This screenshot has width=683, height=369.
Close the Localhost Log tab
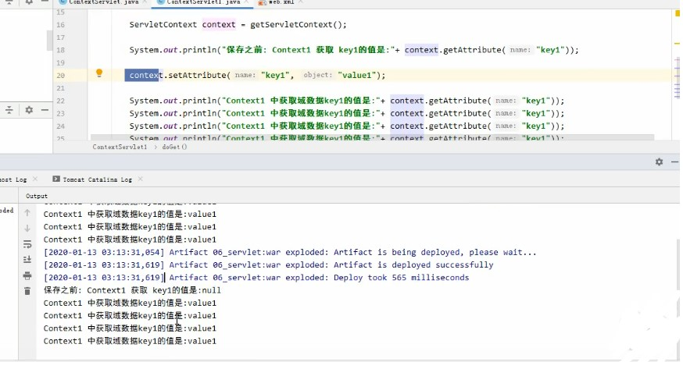pos(35,179)
